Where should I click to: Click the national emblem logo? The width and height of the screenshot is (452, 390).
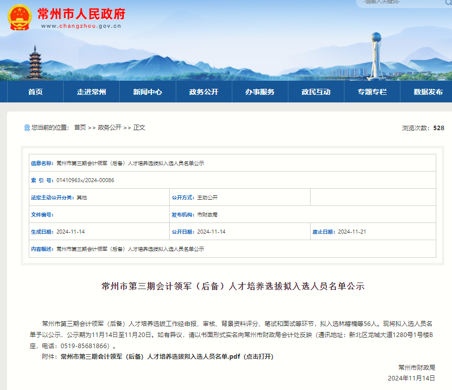[x=19, y=17]
